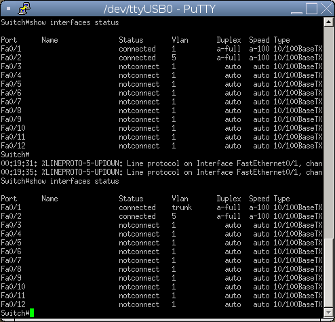Click the vertical scrollbar thumb
Screen dimensions: 335x322
328,273
